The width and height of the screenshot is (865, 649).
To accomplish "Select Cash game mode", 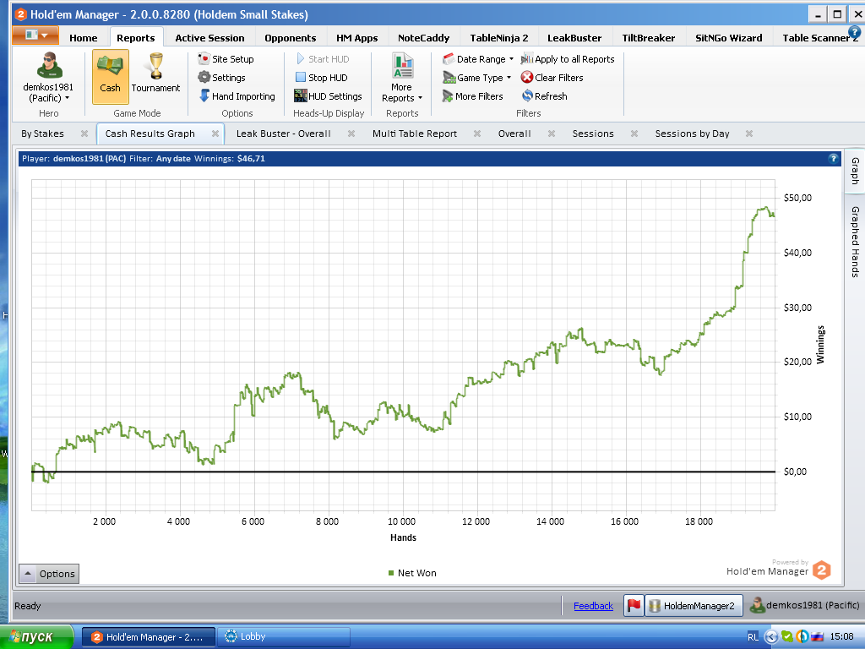I will pyautogui.click(x=111, y=76).
